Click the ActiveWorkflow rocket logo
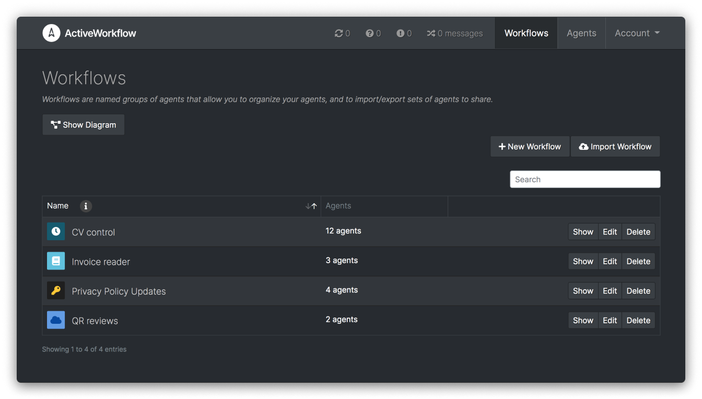The width and height of the screenshot is (702, 399). 51,33
